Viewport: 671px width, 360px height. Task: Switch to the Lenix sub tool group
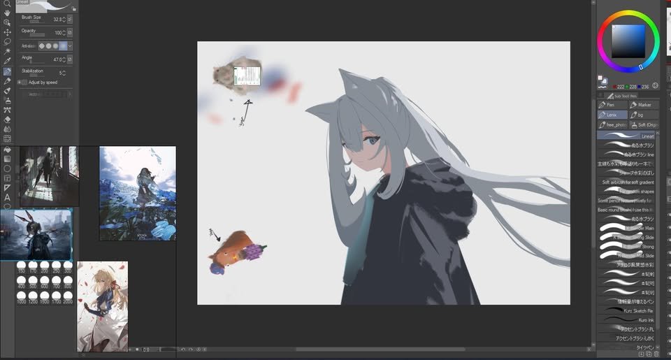[x=612, y=115]
